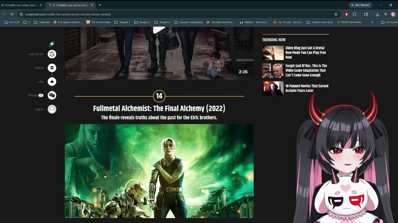Image resolution: width=398 pixels, height=223 pixels.
Task: Open the Reopen 2 bookmark folder
Action: 142,22
